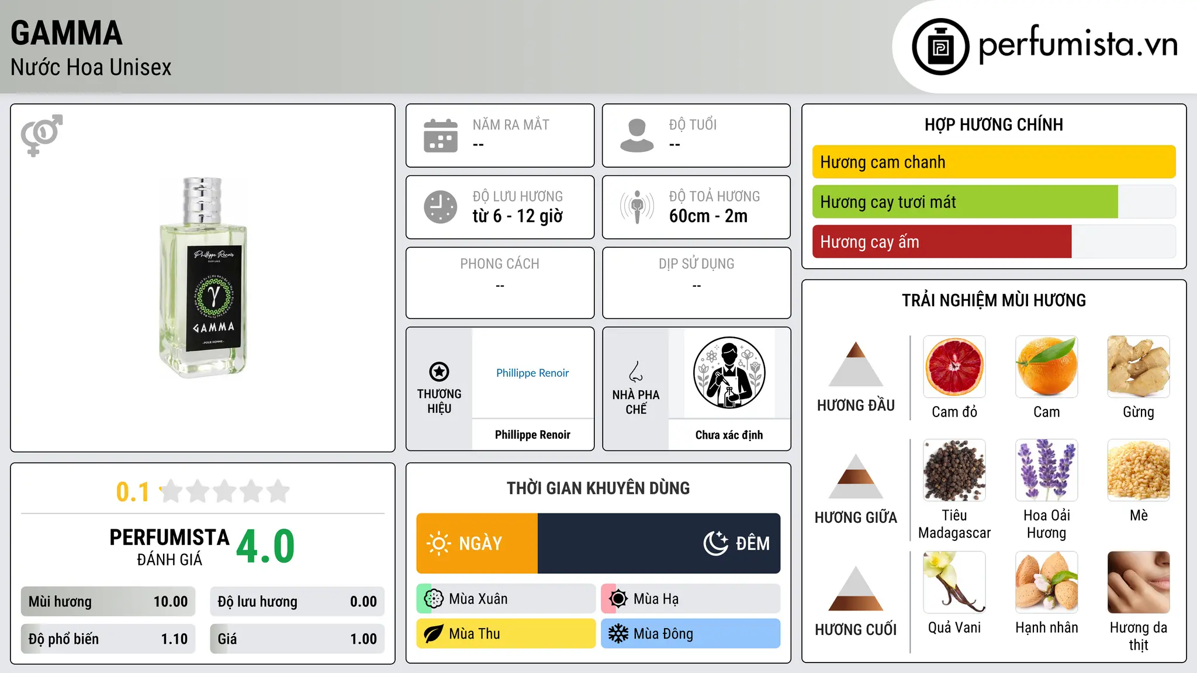Click the moon icon next to Đêm
This screenshot has height=673, width=1197.
coord(715,543)
